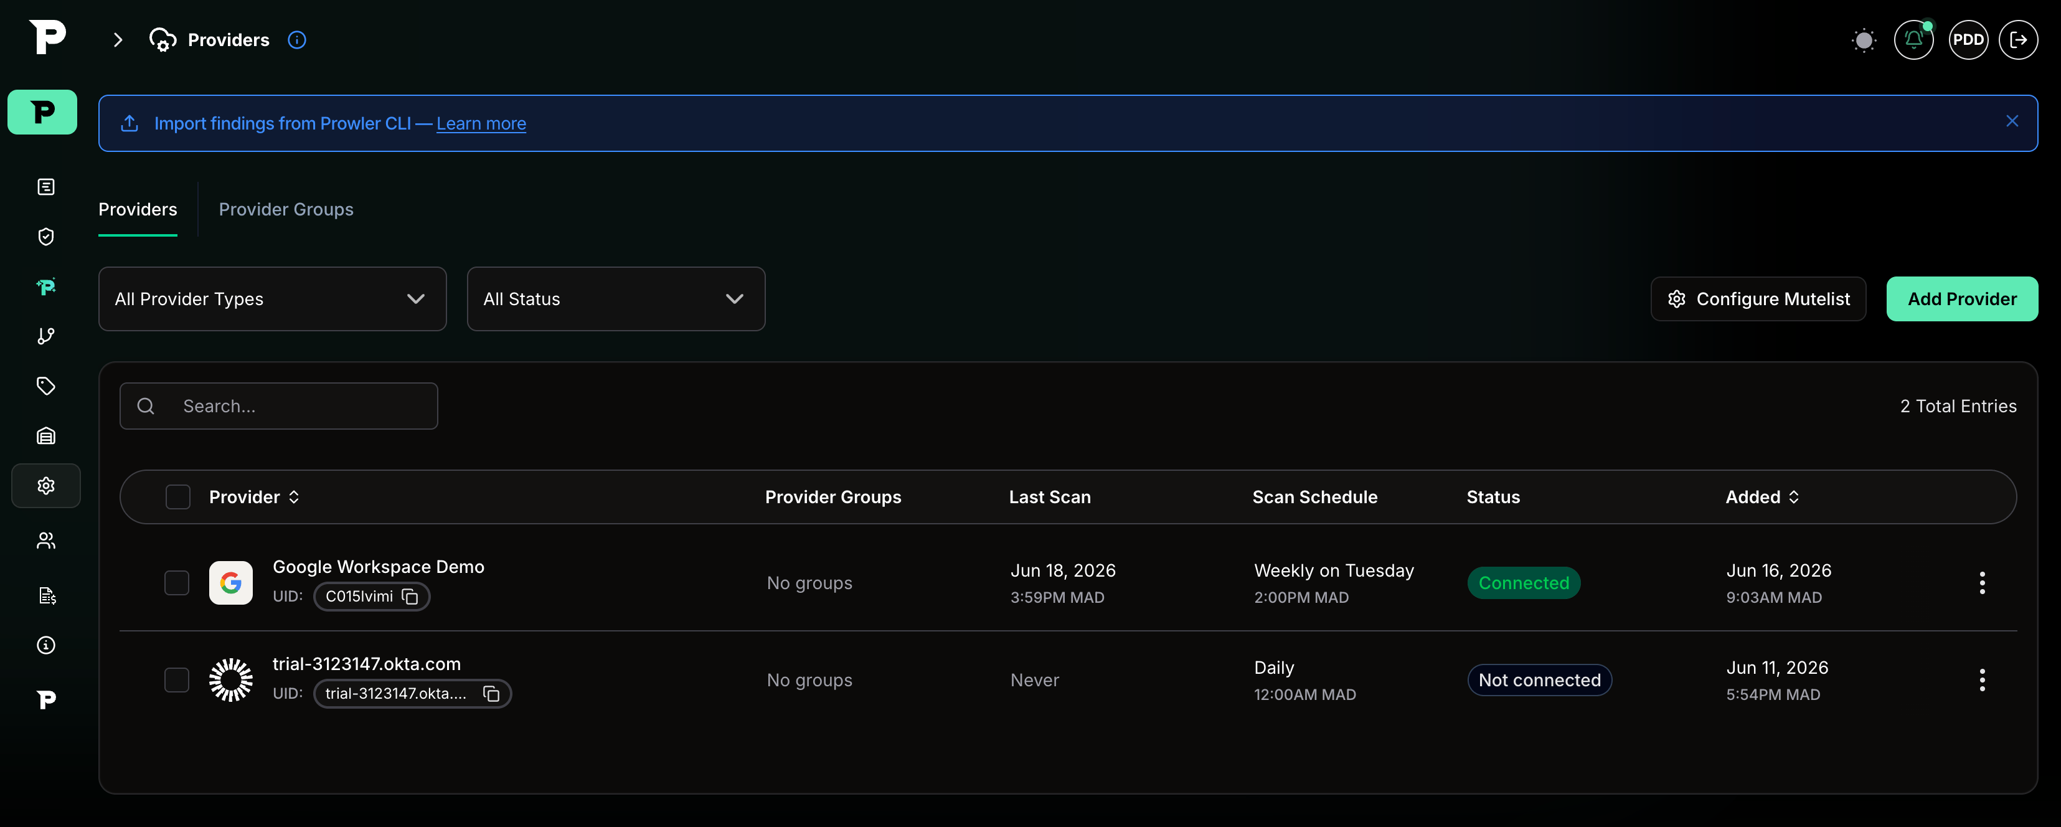Open the circled info icon in sidebar

[47, 645]
